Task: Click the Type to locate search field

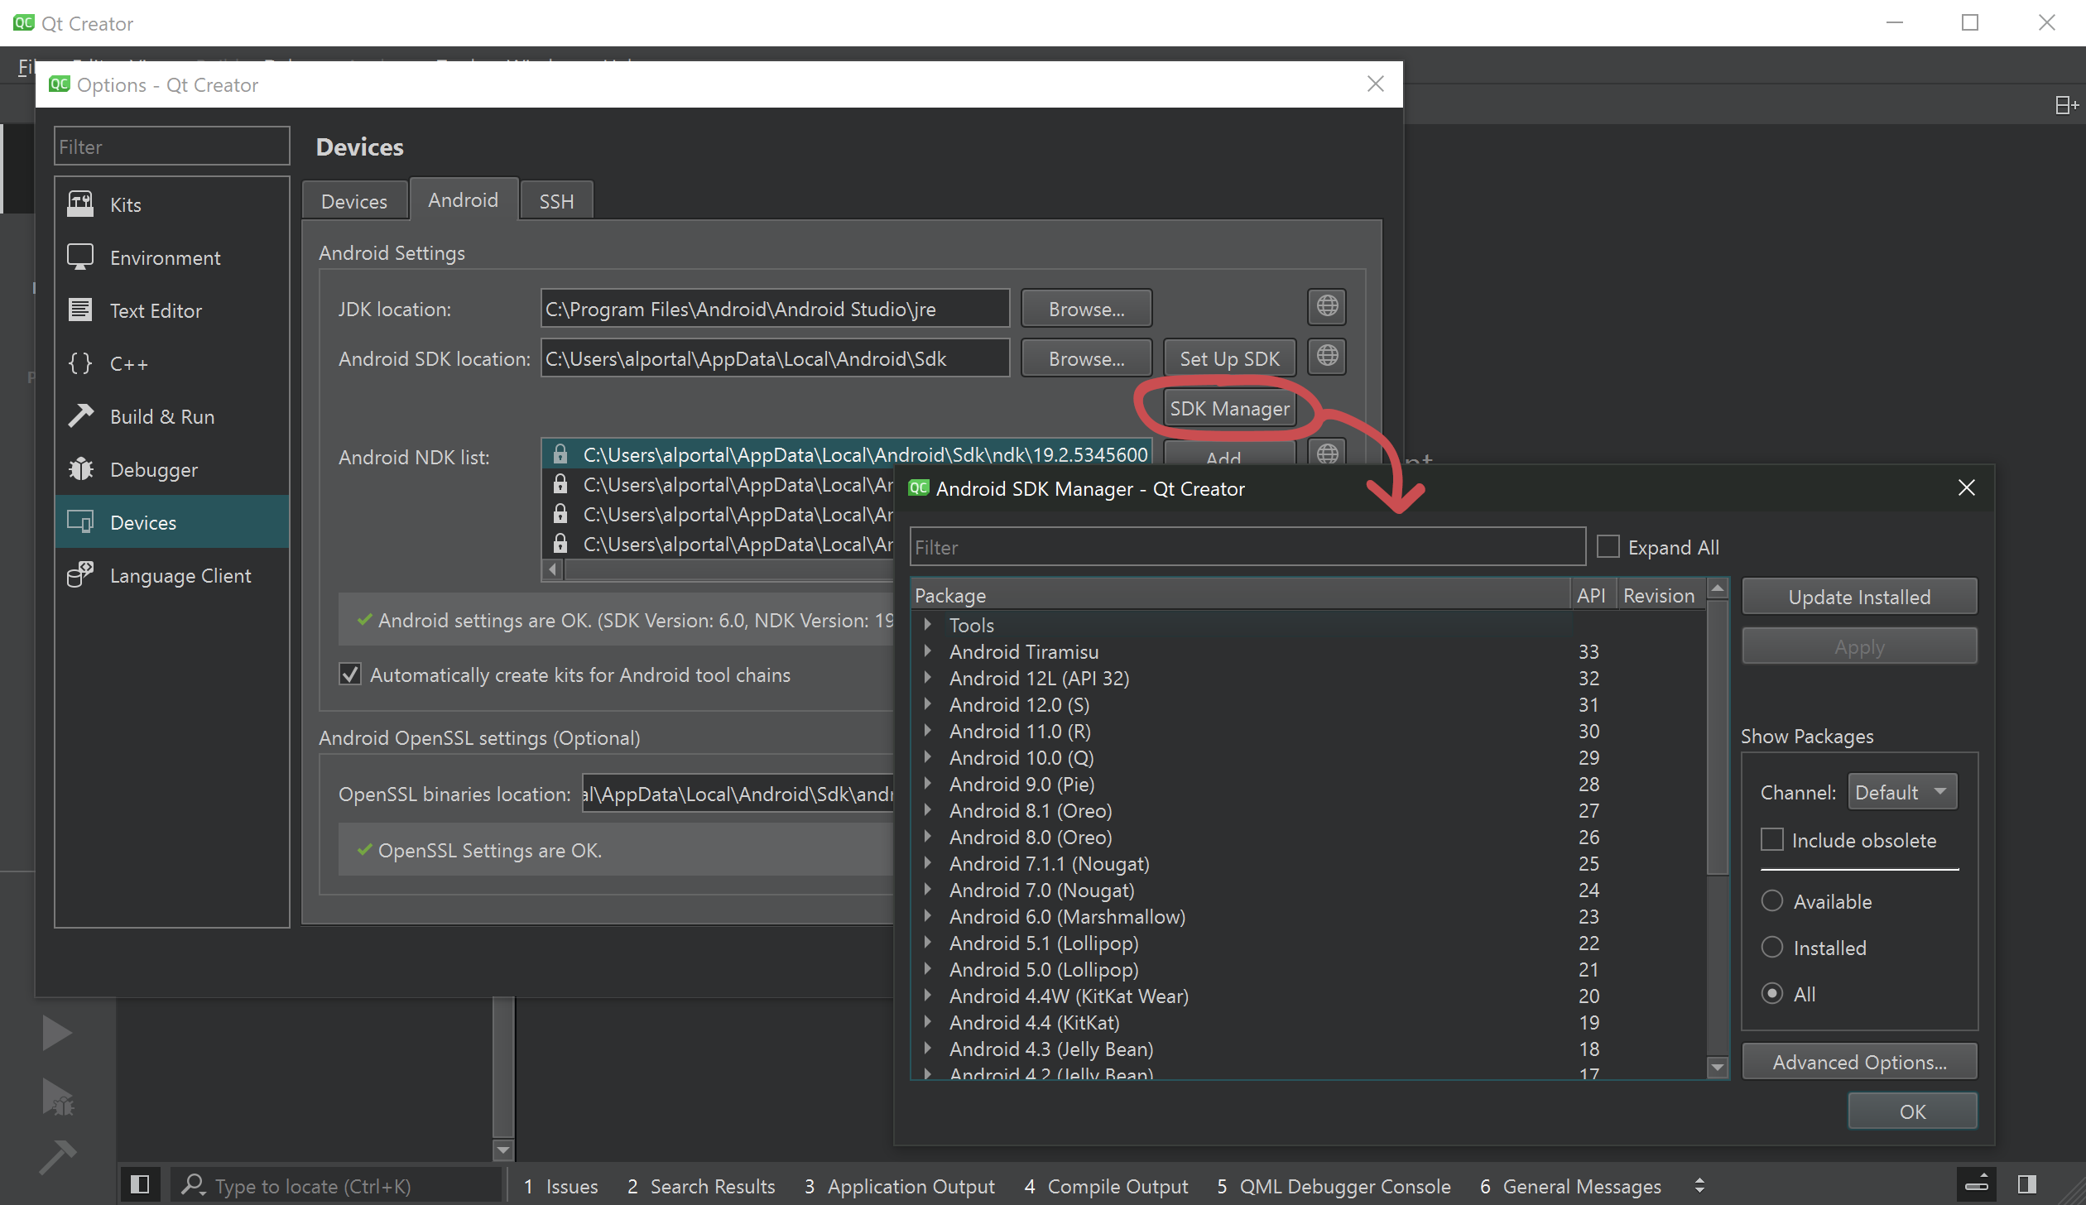Action: pos(338,1186)
